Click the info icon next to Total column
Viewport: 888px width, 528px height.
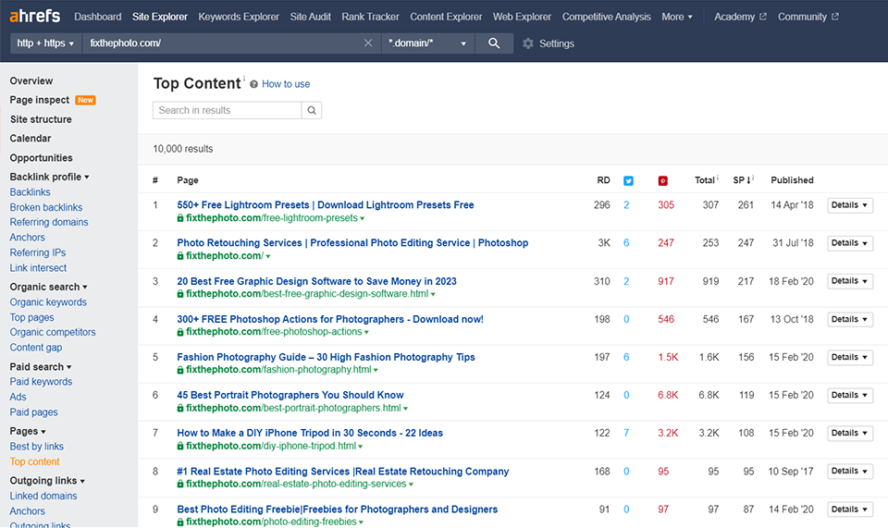point(718,178)
